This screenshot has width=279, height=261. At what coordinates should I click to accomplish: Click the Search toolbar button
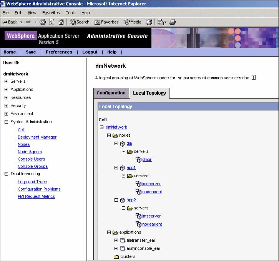point(80,22)
